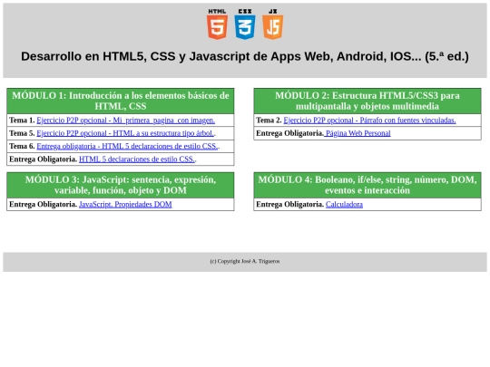Open the 'Página Web Personal' link
490x367 pixels.
click(x=358, y=133)
